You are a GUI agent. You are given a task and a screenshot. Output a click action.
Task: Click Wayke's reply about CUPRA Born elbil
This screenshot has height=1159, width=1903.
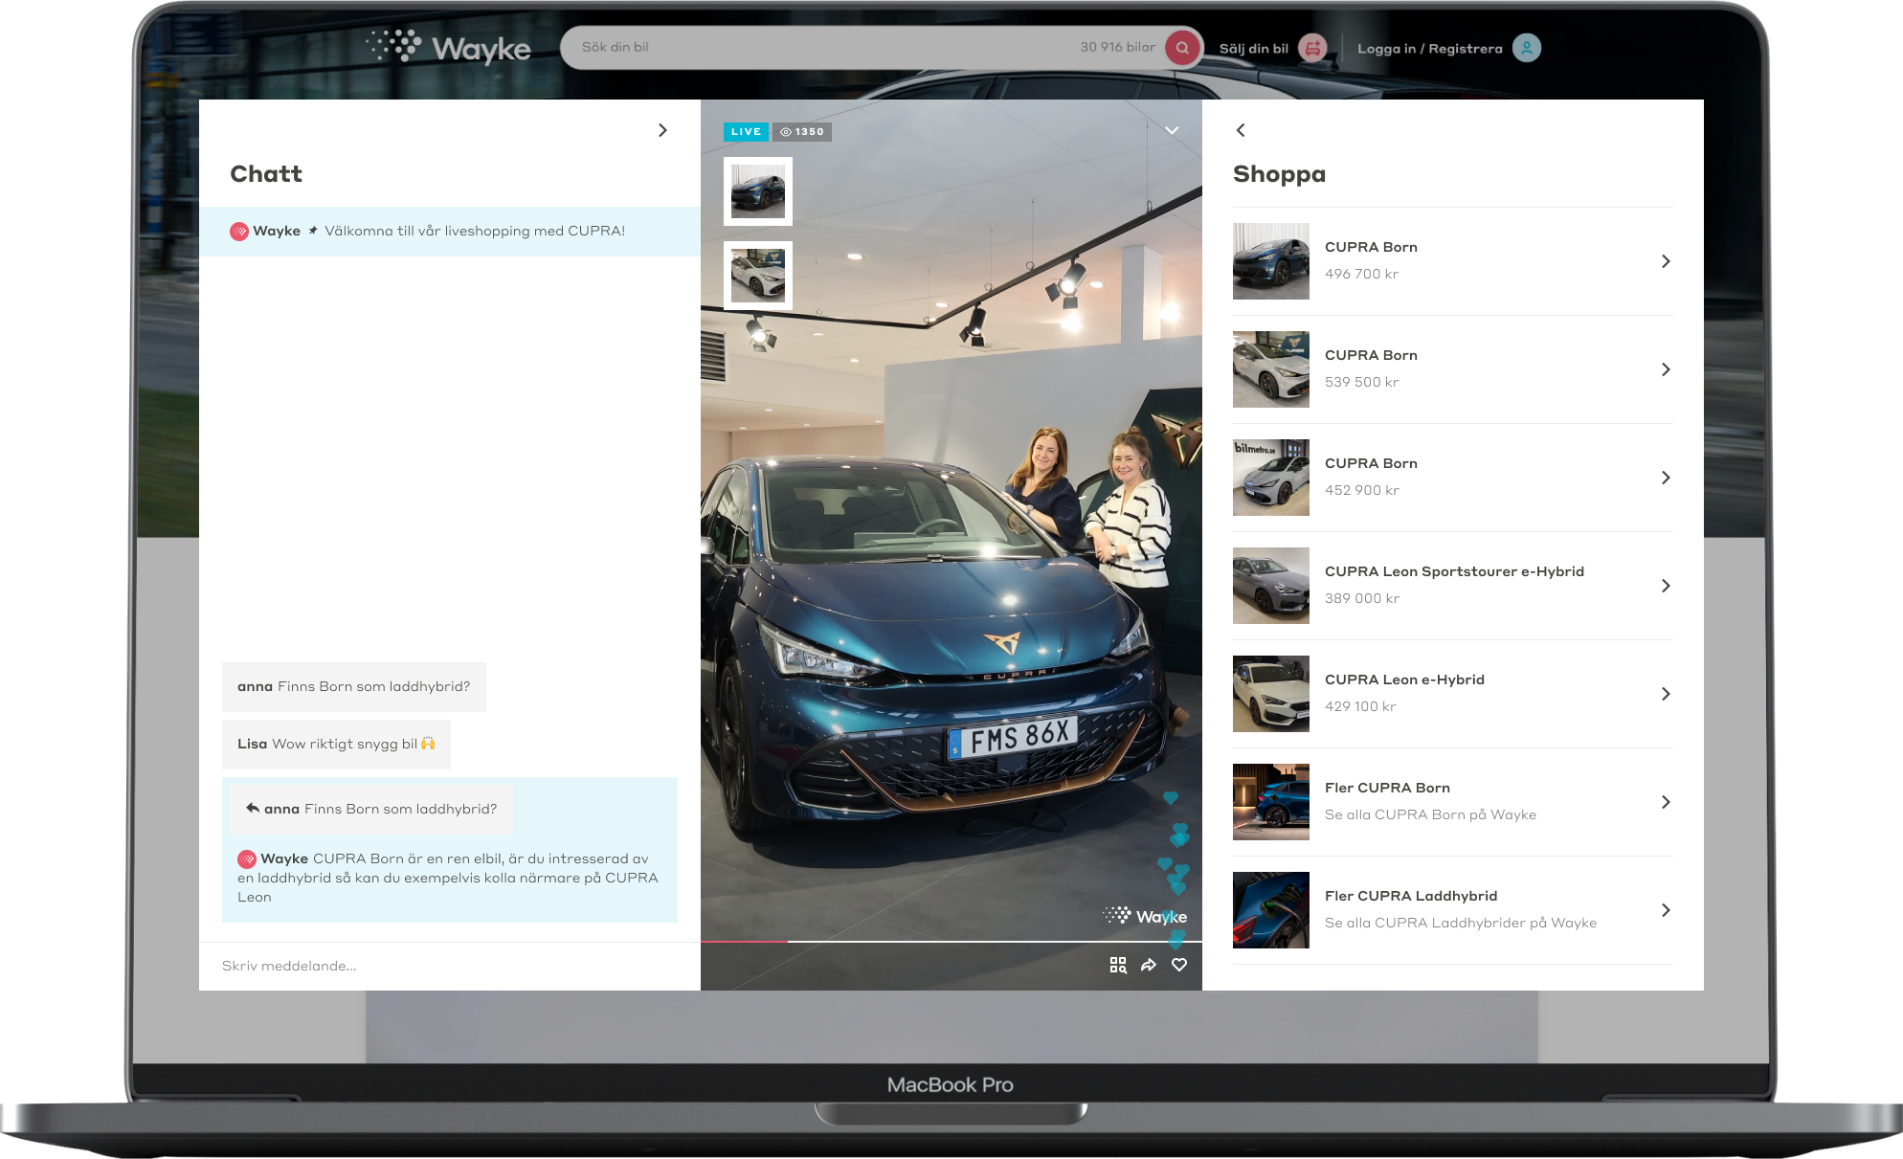[448, 878]
